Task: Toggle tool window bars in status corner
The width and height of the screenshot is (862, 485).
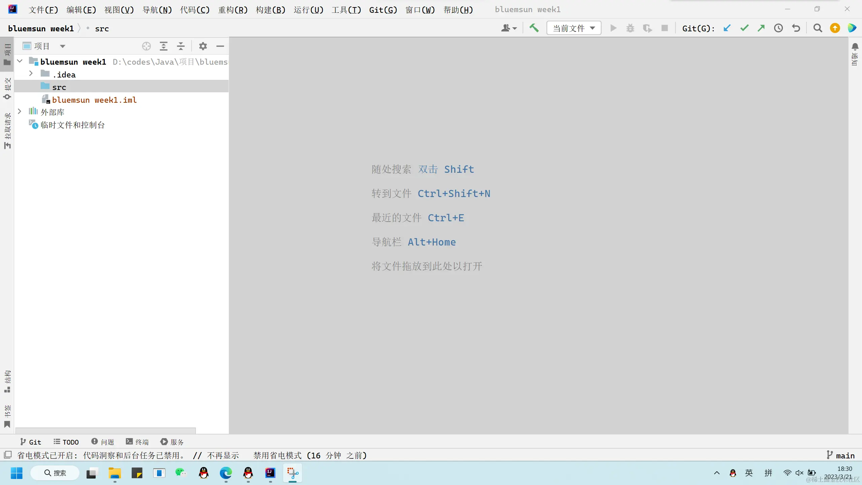Action: click(x=7, y=455)
